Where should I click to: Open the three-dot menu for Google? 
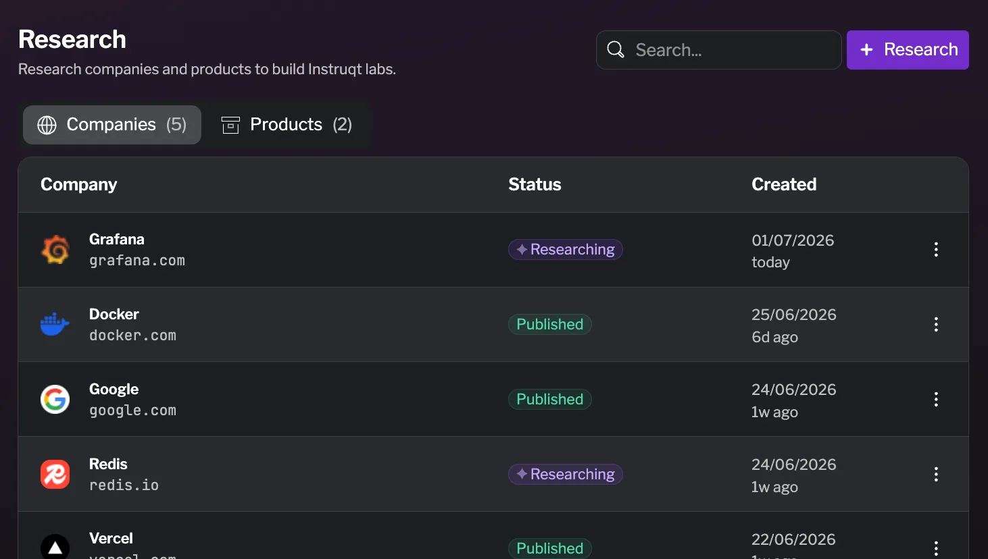click(x=936, y=400)
